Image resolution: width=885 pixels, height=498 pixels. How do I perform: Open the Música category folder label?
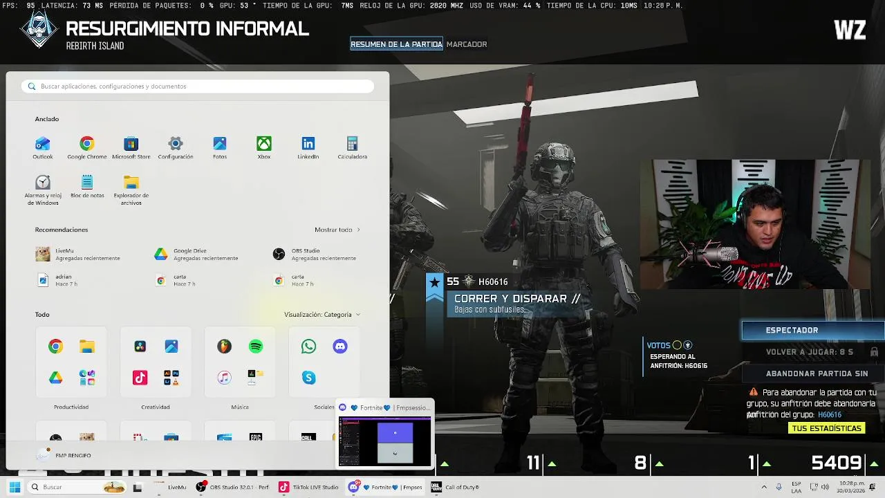[240, 407]
